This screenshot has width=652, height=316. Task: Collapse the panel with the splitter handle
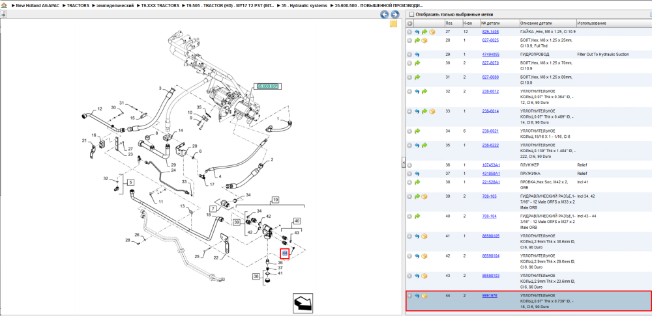[x=404, y=163]
